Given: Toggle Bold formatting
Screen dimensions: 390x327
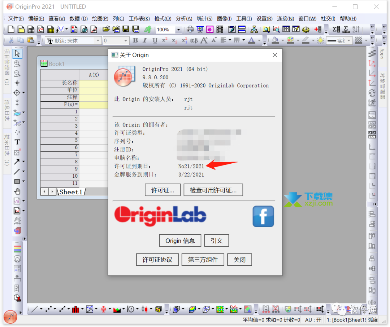Looking at the screenshot, I should point(135,40).
